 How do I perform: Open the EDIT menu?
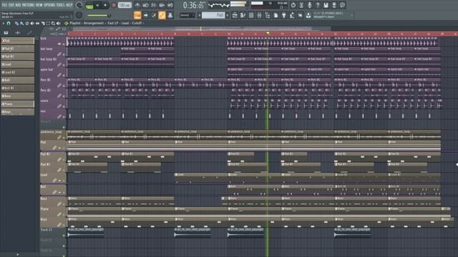pos(11,5)
